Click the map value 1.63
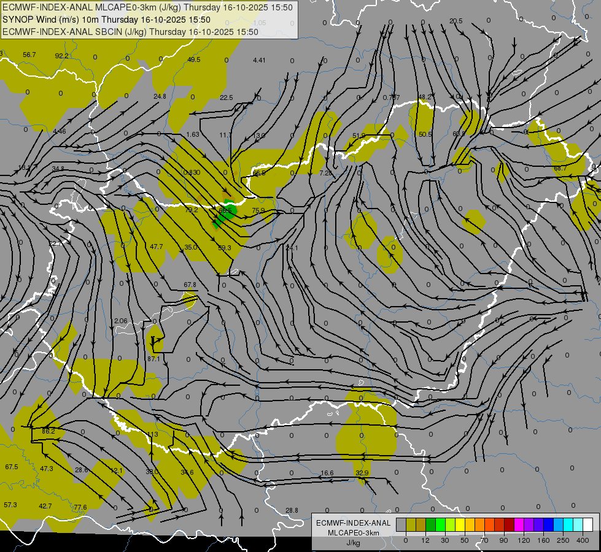The width and height of the screenshot is (601, 552). [193, 134]
